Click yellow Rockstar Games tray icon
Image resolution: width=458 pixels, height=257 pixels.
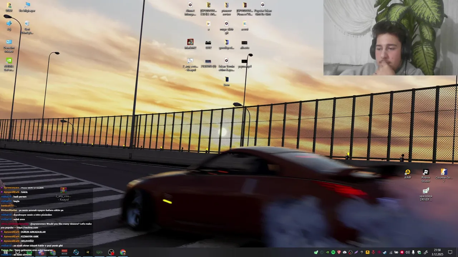coord(367,252)
